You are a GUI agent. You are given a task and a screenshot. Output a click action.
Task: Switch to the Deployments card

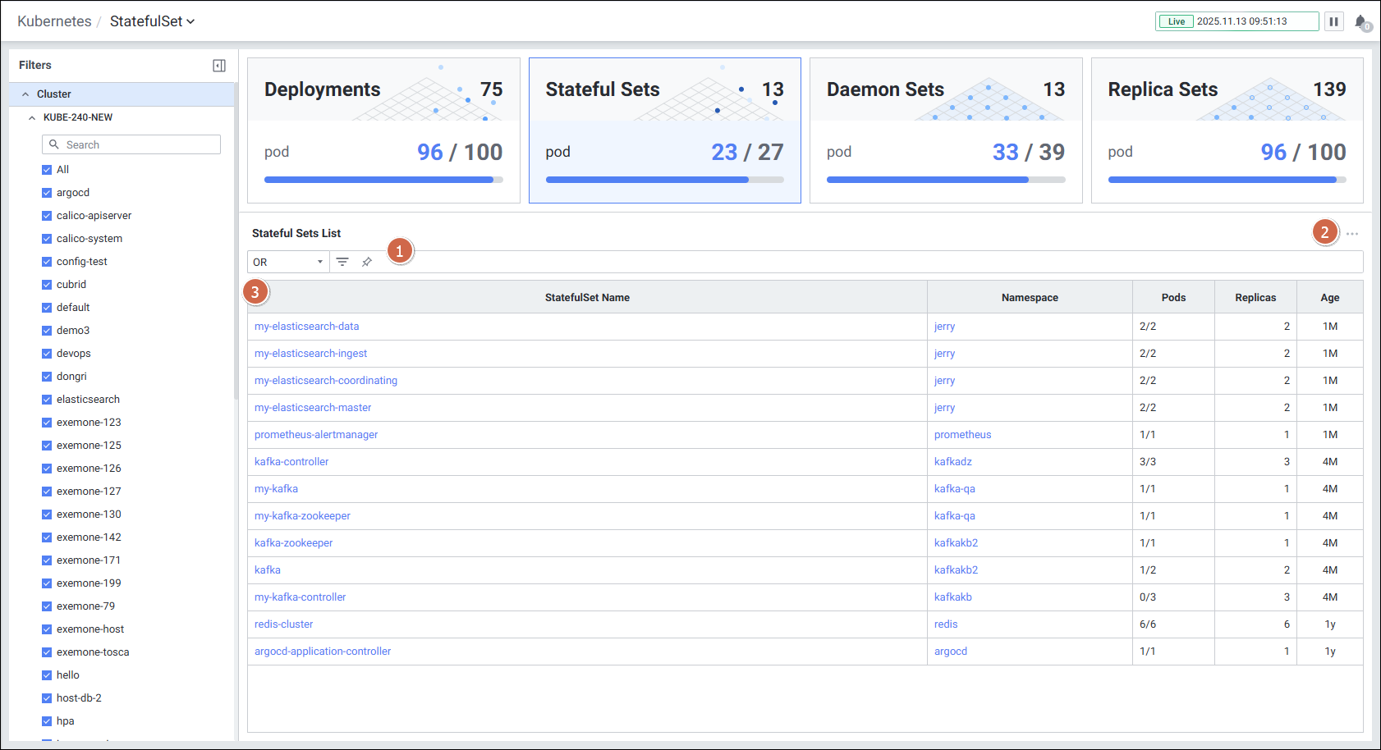click(x=383, y=130)
